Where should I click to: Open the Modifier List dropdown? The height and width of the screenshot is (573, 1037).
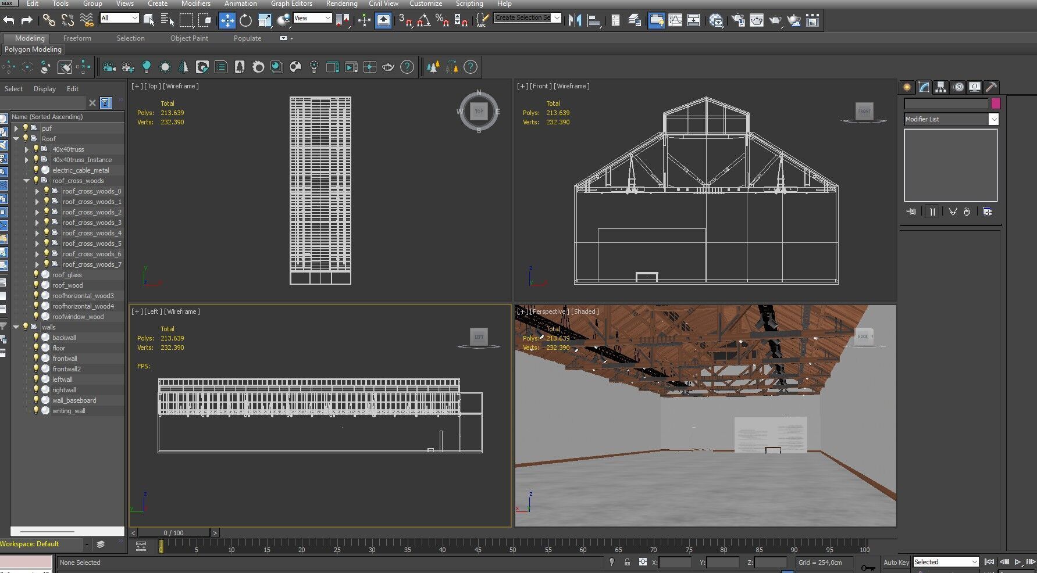993,119
